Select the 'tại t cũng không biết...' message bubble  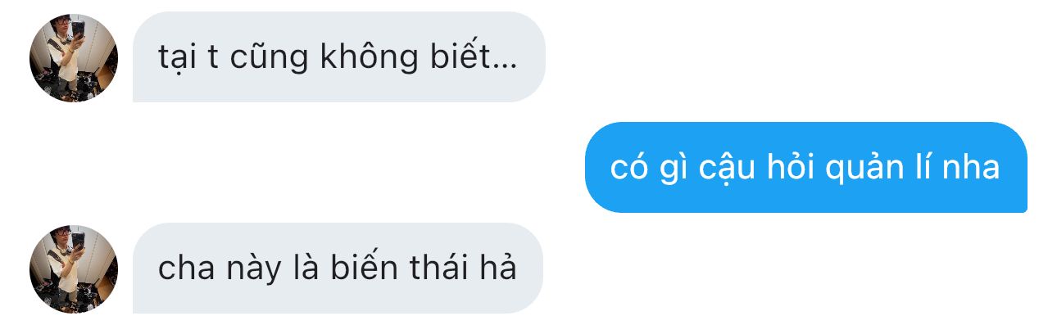point(338,57)
